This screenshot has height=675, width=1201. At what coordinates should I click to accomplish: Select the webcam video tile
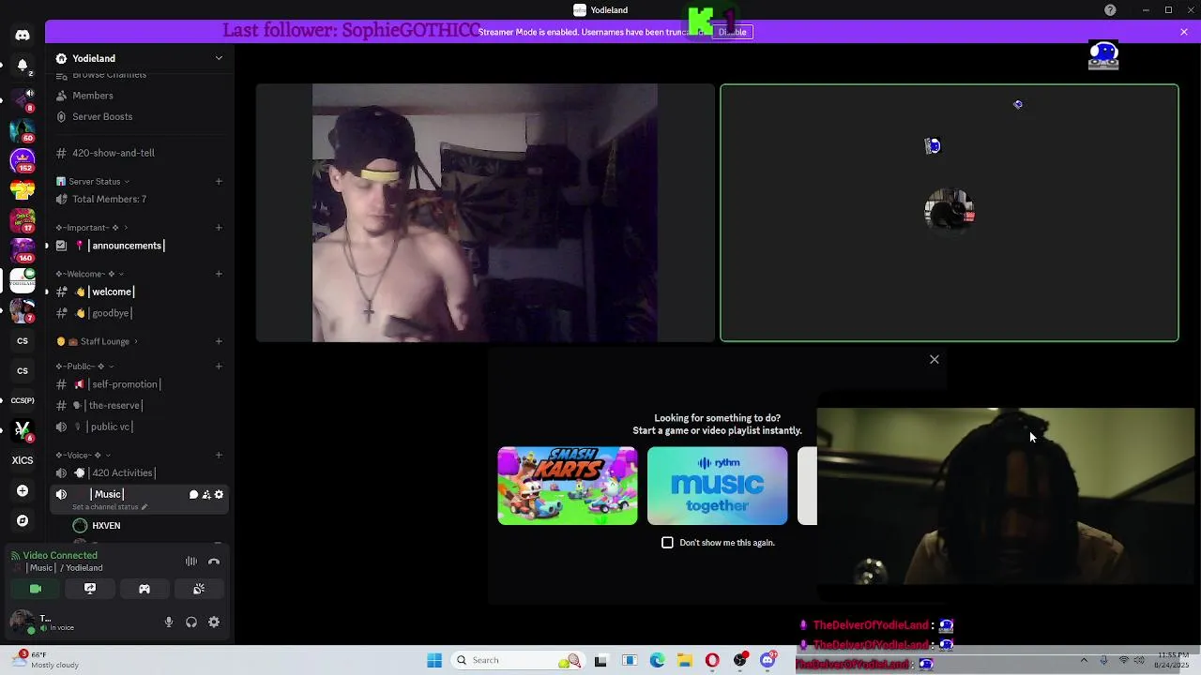[x=485, y=213]
